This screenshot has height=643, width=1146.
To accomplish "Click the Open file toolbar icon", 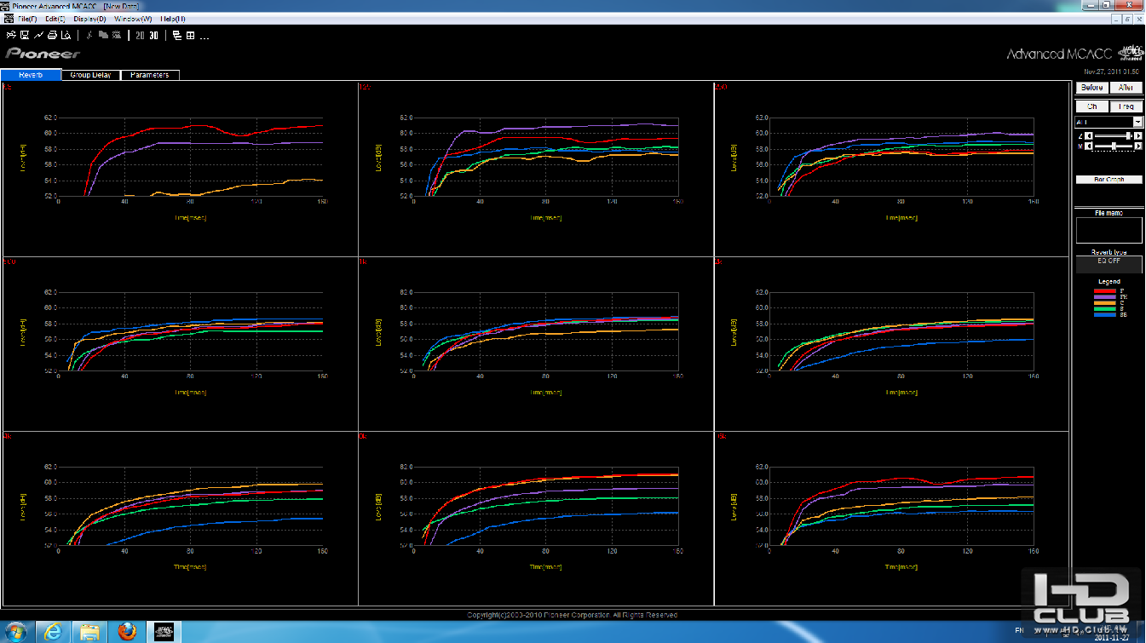I will coord(11,36).
